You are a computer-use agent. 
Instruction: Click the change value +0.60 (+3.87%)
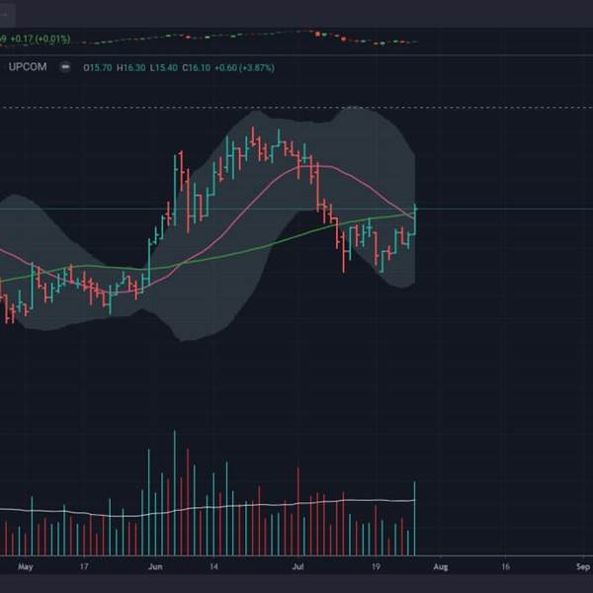click(x=245, y=67)
